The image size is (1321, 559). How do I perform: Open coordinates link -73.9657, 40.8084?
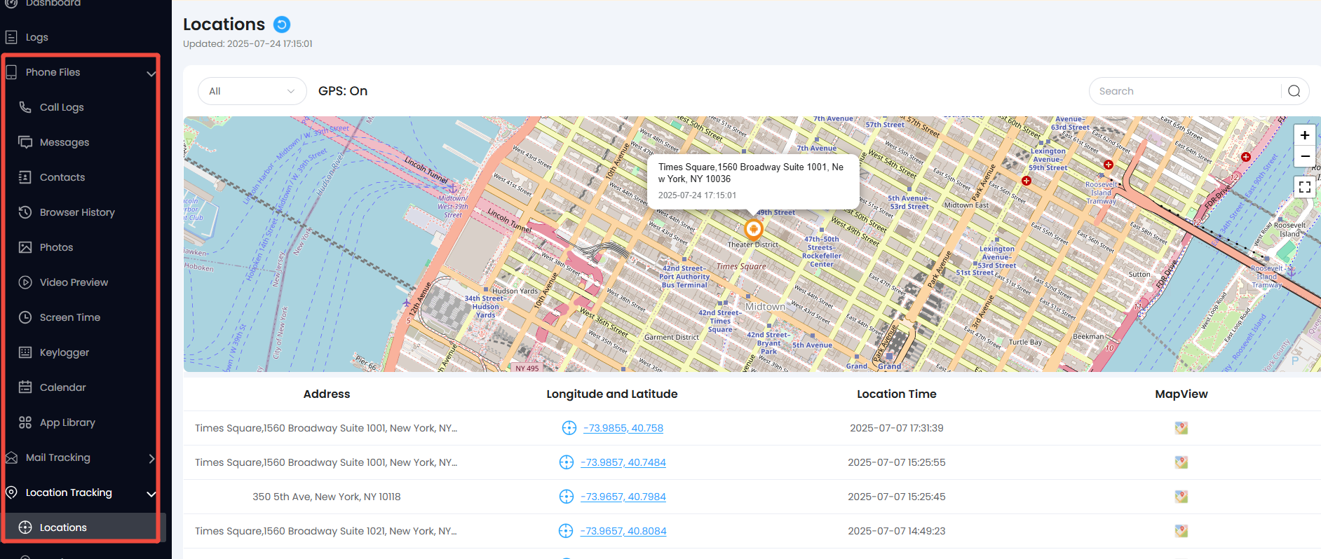(623, 531)
